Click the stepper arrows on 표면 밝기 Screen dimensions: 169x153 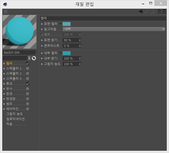pyautogui.click(x=80, y=40)
